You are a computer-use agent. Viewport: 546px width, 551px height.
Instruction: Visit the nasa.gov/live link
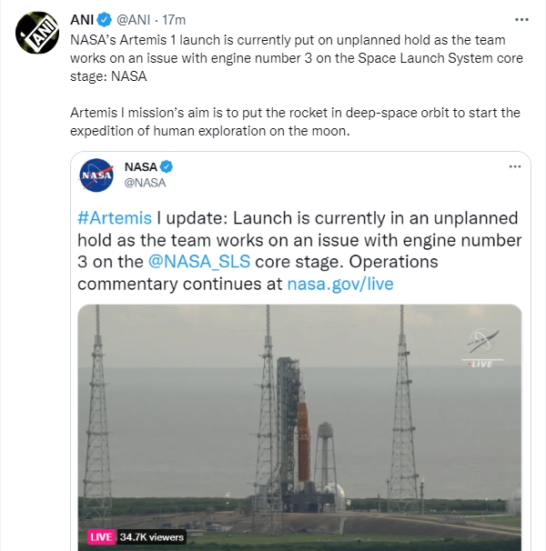point(339,283)
